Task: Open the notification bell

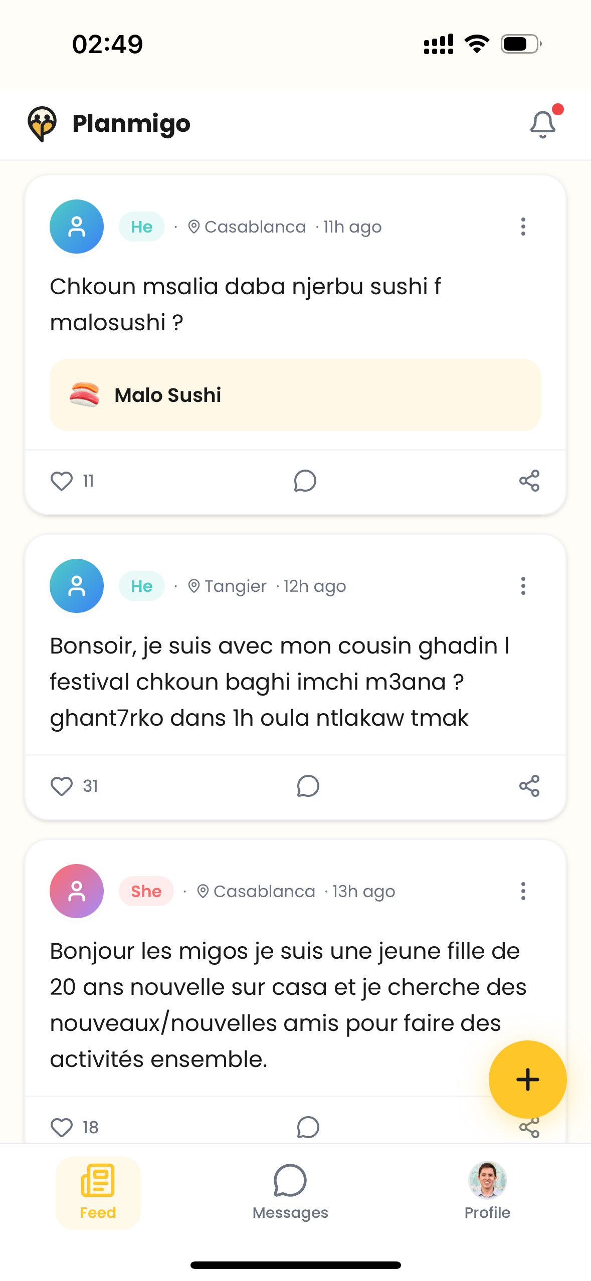Action: pyautogui.click(x=542, y=123)
